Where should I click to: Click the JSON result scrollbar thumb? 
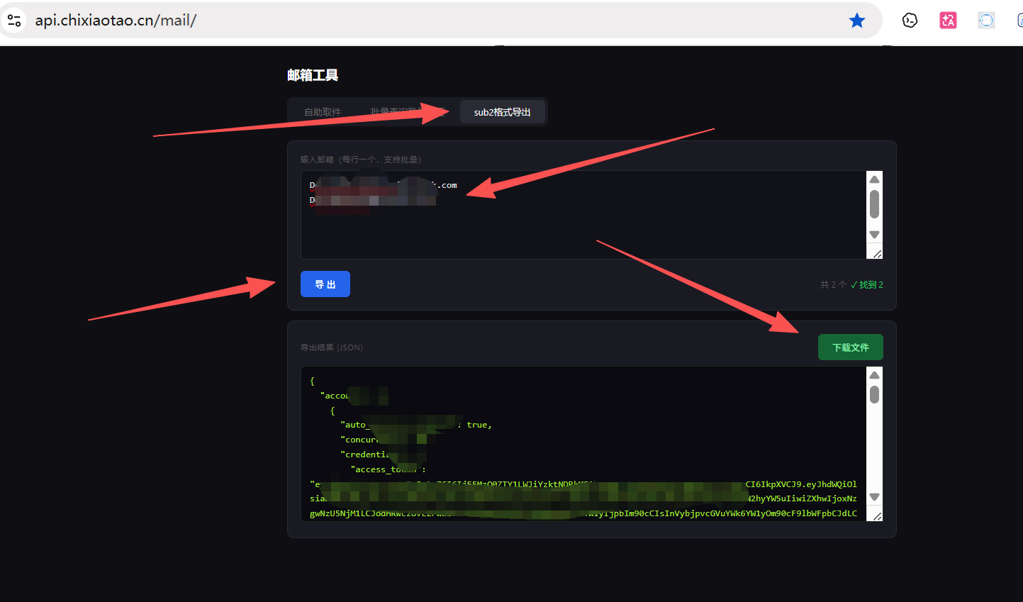pyautogui.click(x=874, y=394)
